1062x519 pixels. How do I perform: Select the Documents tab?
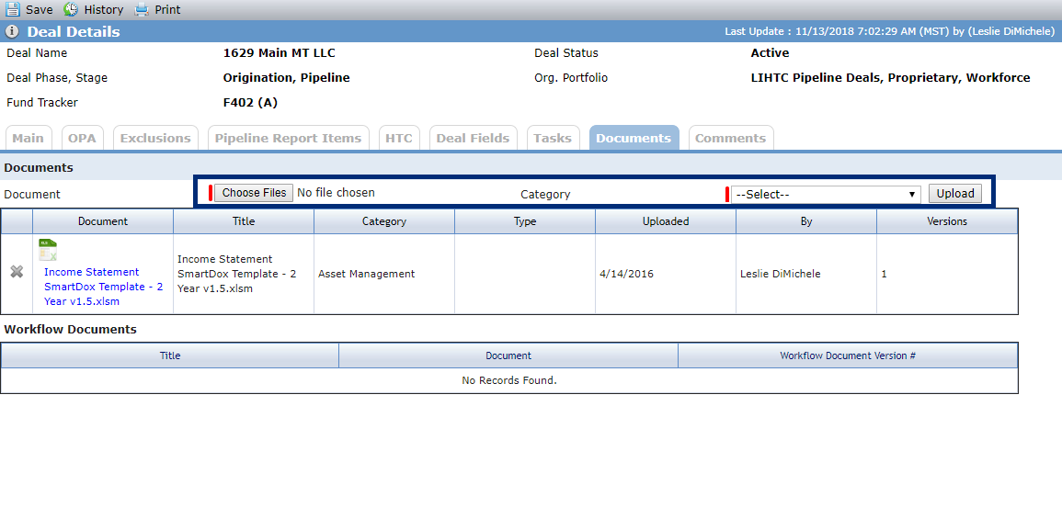coord(634,138)
